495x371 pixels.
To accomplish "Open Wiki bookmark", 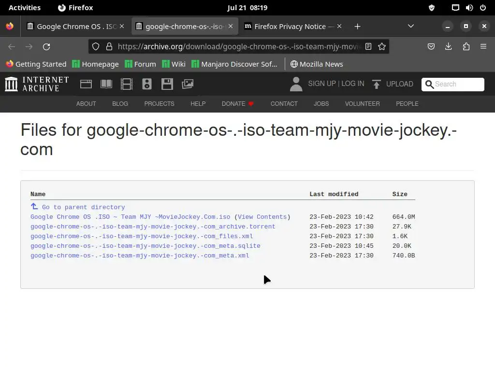I will point(174,64).
